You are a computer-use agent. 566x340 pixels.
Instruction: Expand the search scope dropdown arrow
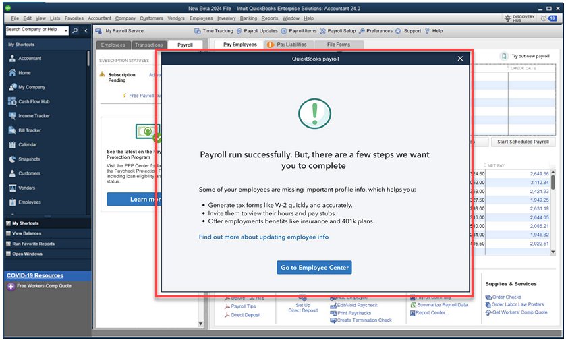pos(65,31)
